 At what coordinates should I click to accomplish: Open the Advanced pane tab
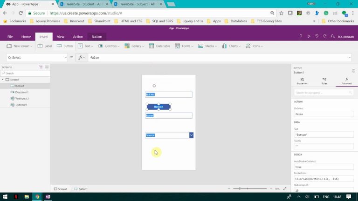point(346,81)
